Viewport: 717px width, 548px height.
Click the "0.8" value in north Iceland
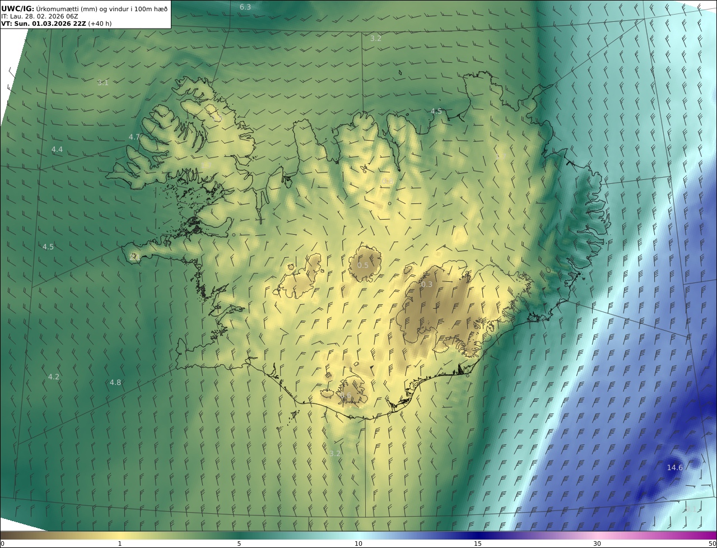point(387,182)
